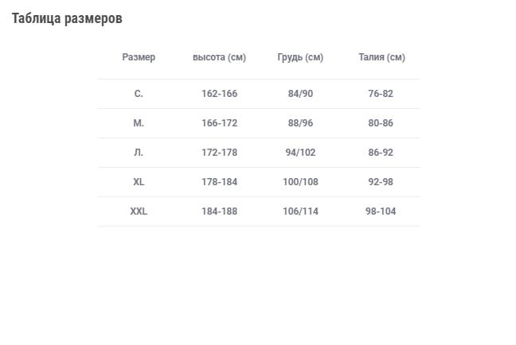This screenshot has height=345, width=516.
Task: Click the 'Таблица размеров' heading
Action: 67,19
